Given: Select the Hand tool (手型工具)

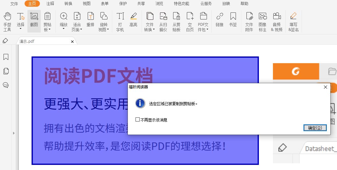Looking at the screenshot, I should 7,22.
